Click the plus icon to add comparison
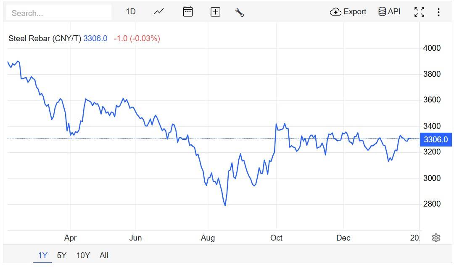Viewport: 454px width, 267px height. point(215,12)
